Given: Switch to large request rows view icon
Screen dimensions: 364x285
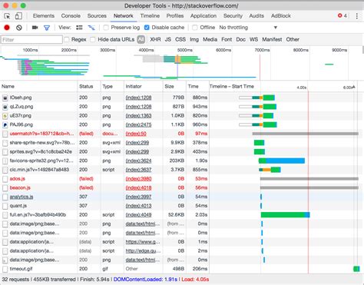Looking at the screenshot, I should pyautogui.click(x=79, y=28).
